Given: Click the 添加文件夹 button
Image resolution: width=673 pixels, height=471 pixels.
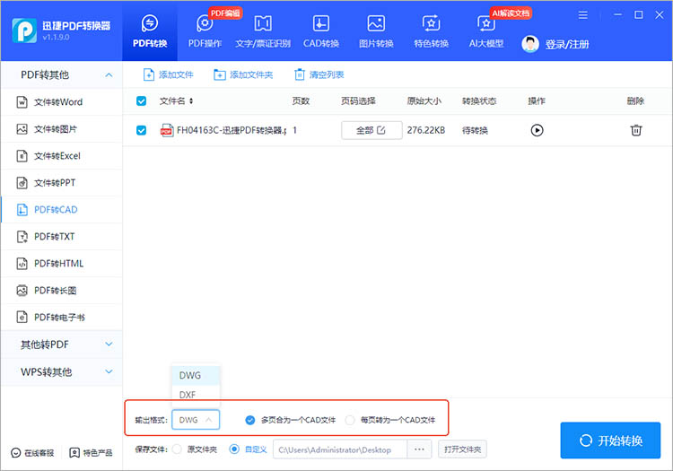Looking at the screenshot, I should coord(243,74).
